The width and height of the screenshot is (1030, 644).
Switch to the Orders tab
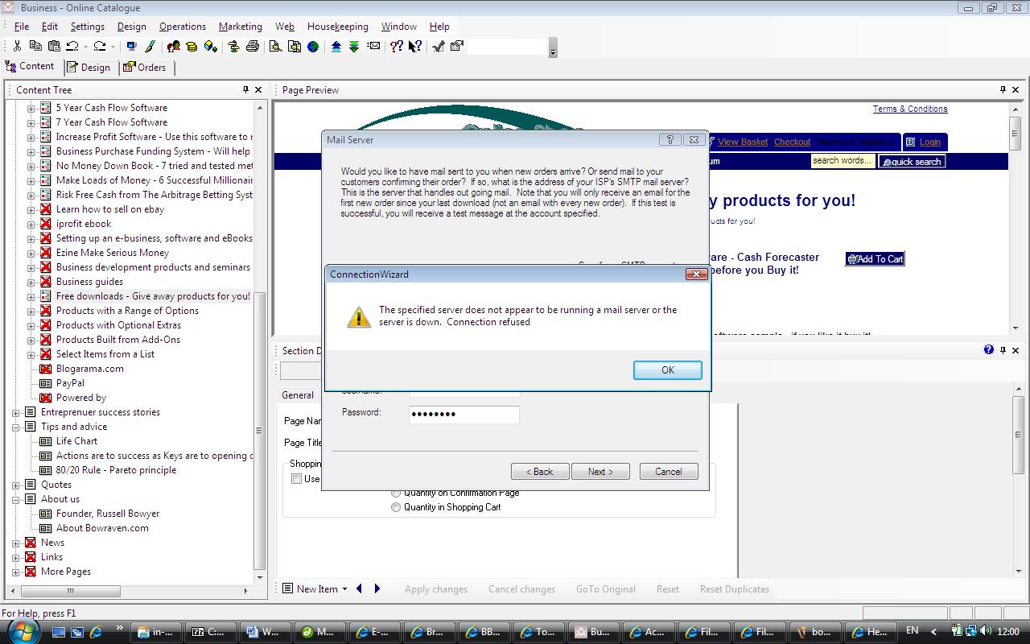145,68
